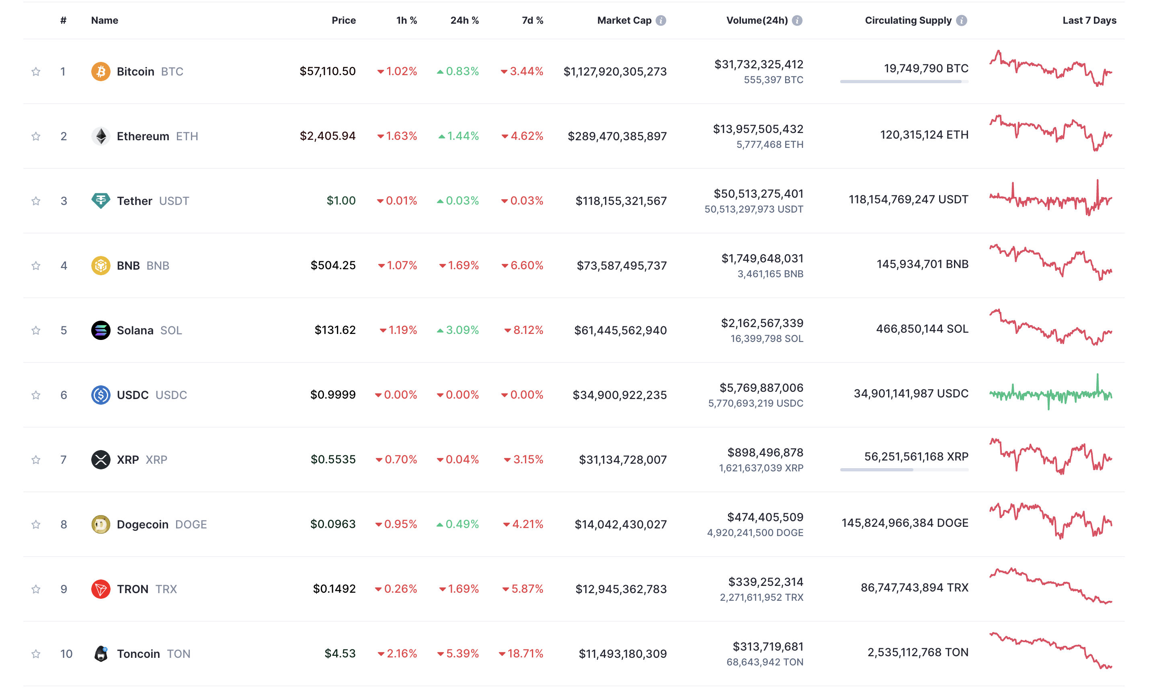The height and width of the screenshot is (696, 1157).
Task: Sort by the 7d % column header
Action: pyautogui.click(x=532, y=20)
